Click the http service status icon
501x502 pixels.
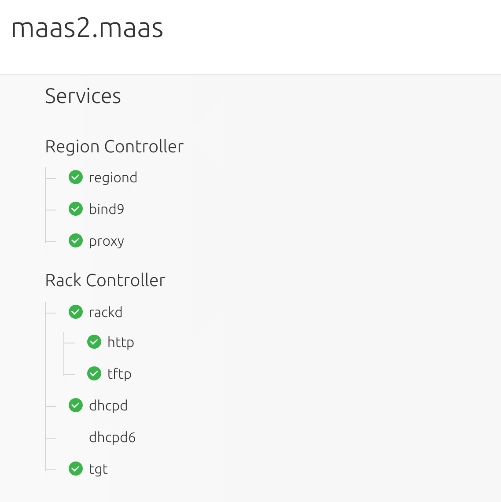tap(94, 342)
